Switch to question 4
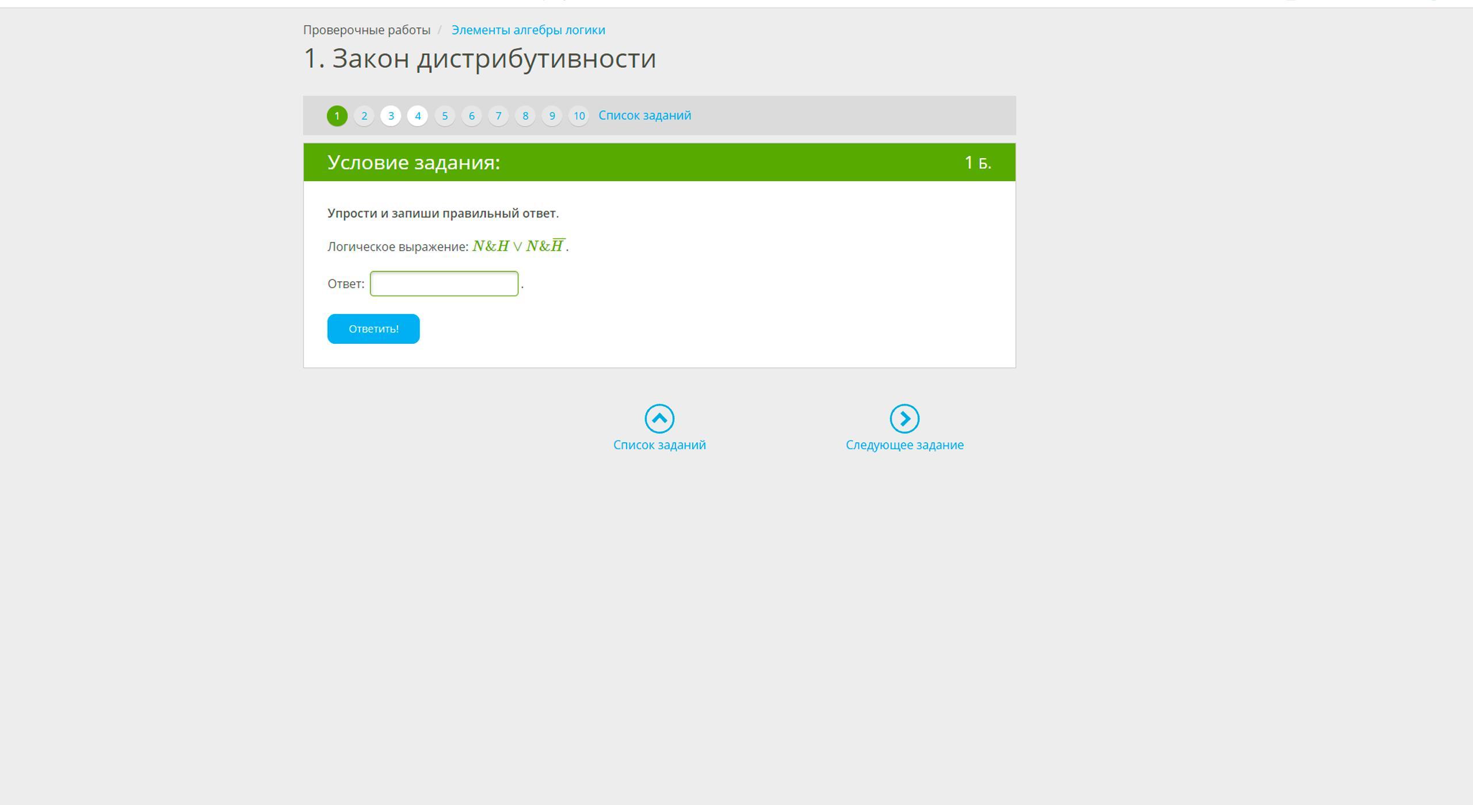 click(x=418, y=116)
